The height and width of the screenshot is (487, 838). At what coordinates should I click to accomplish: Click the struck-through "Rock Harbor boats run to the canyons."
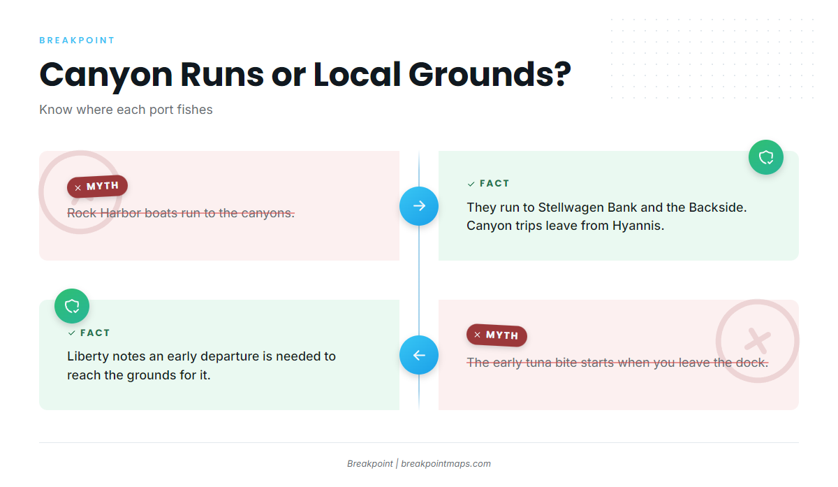[x=181, y=213]
